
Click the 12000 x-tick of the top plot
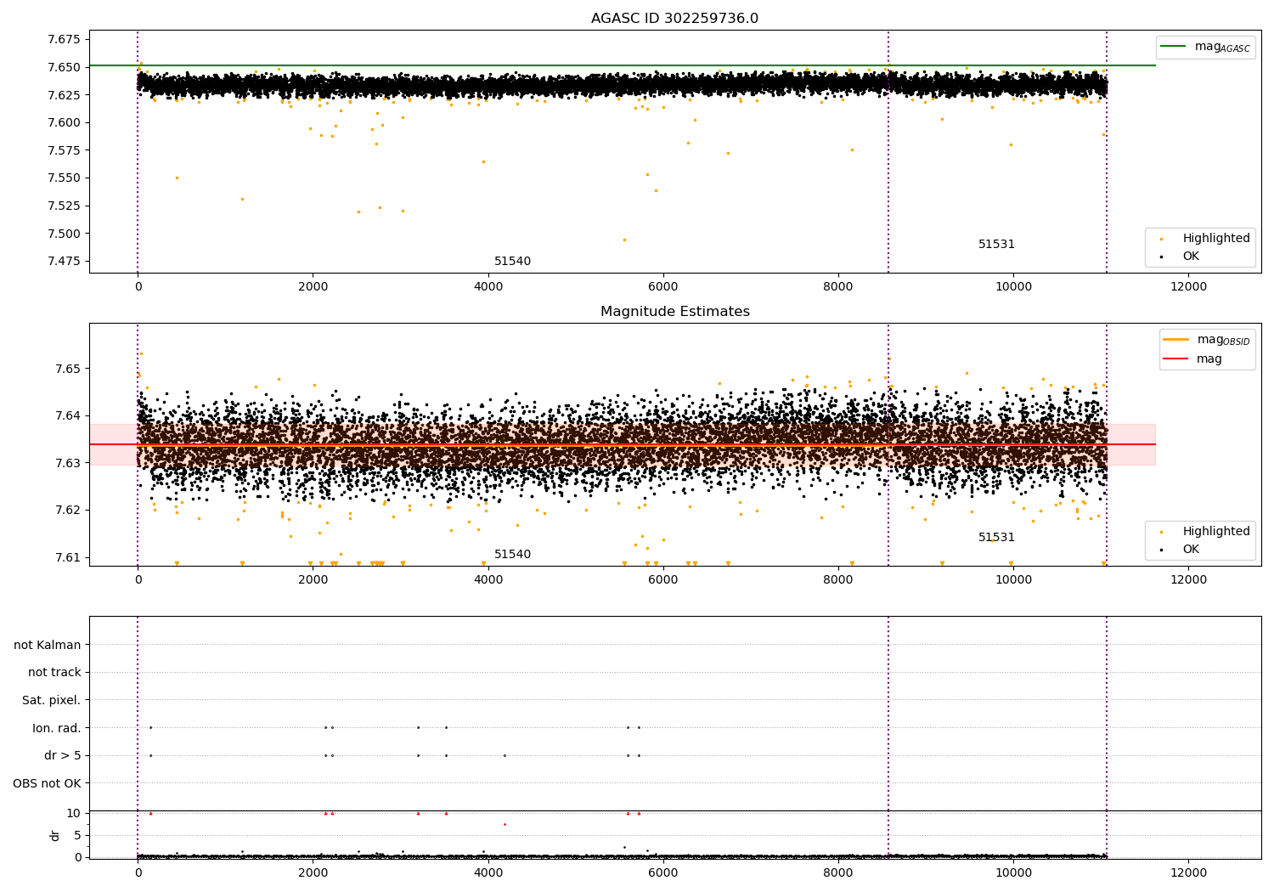point(1188,287)
